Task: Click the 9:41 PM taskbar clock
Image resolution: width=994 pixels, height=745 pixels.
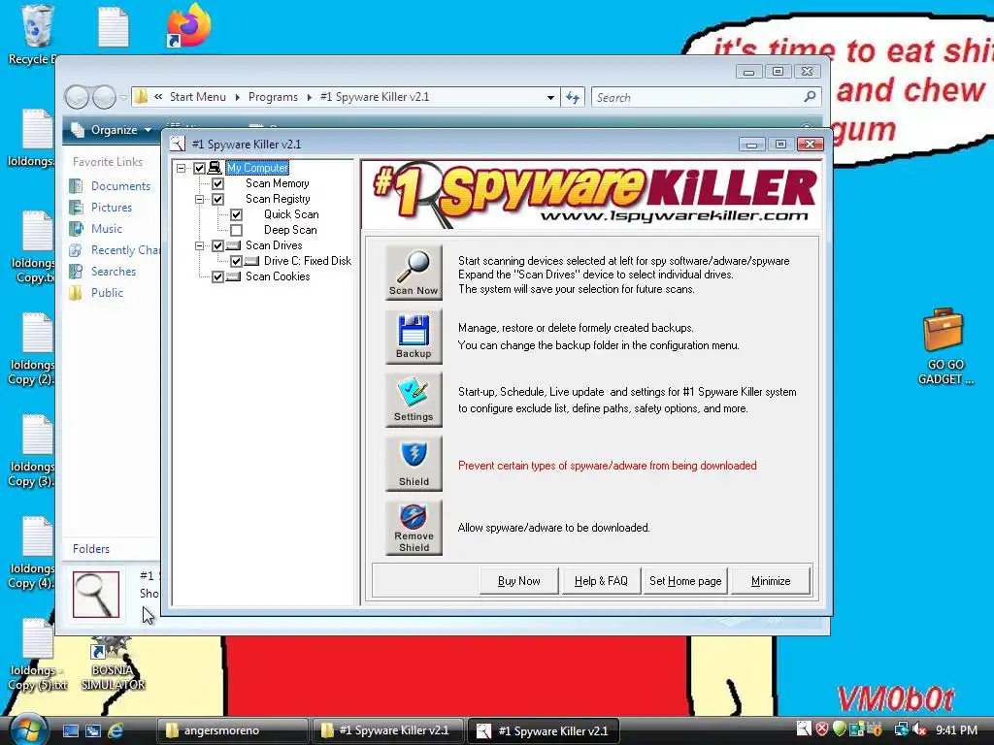Action: 956,729
